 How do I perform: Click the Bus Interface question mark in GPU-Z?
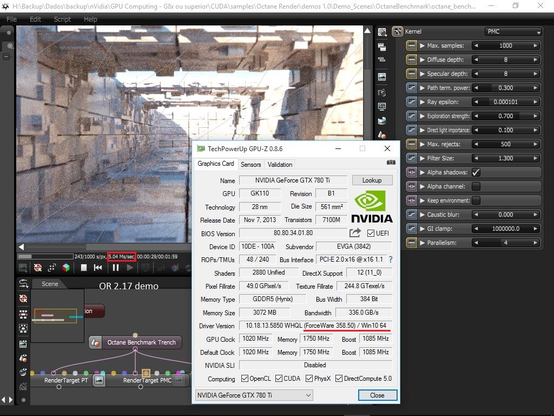(x=391, y=259)
